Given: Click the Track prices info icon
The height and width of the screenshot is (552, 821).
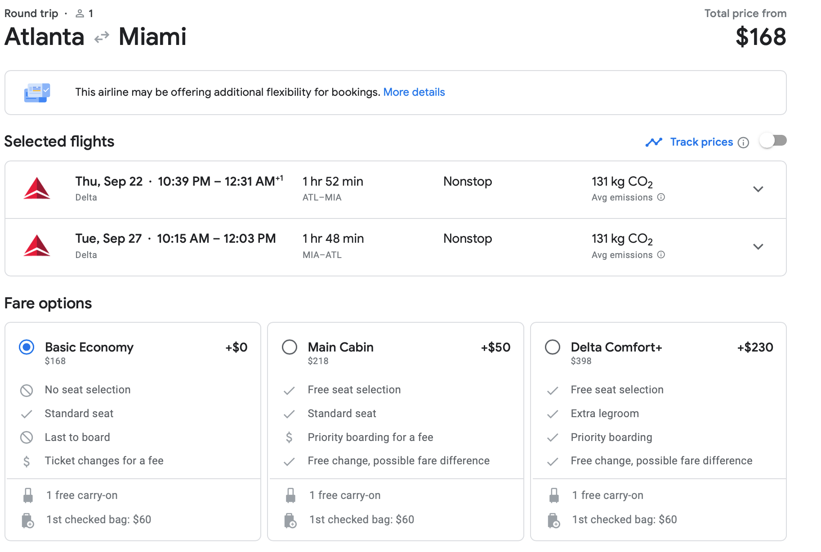Looking at the screenshot, I should coord(744,142).
